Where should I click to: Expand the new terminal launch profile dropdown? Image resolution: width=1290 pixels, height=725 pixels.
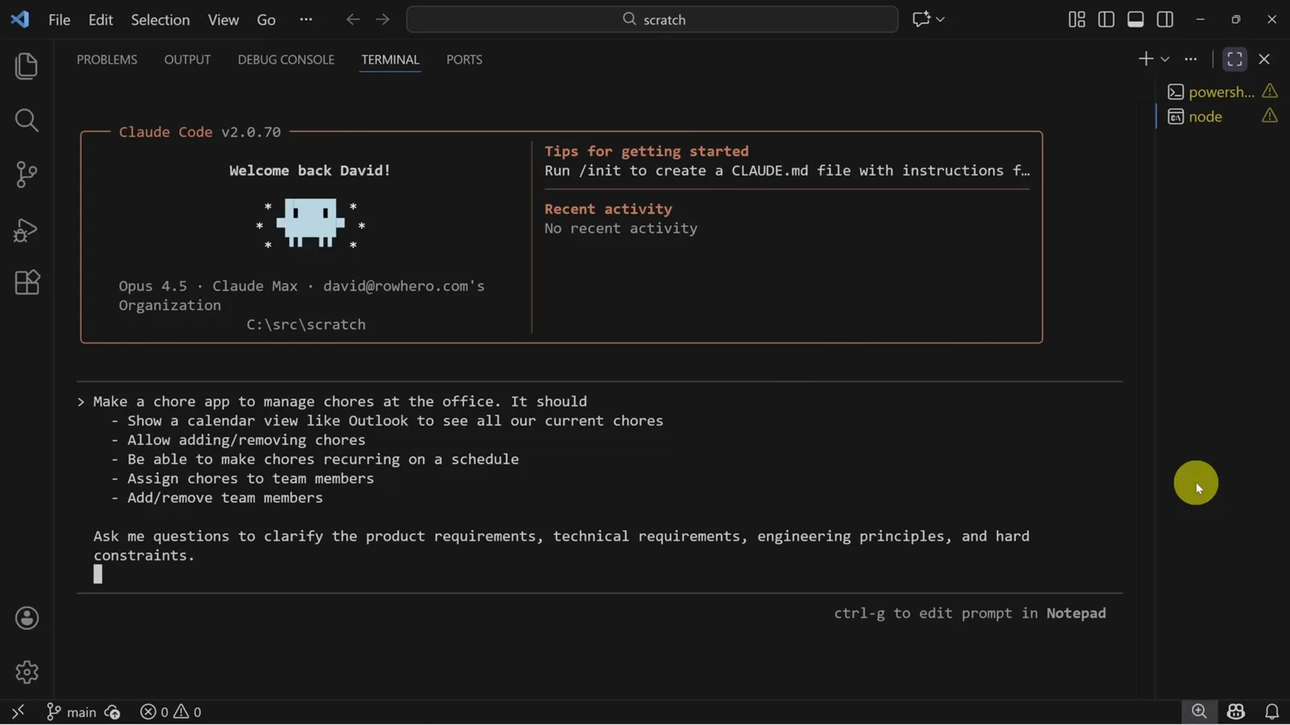[x=1165, y=60]
